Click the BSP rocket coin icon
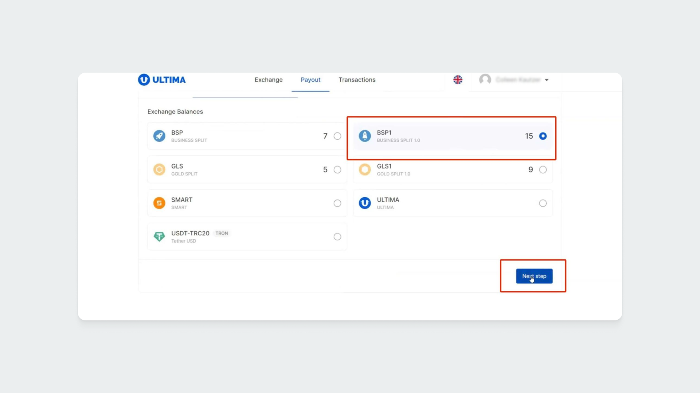This screenshot has width=700, height=393. [x=159, y=136]
